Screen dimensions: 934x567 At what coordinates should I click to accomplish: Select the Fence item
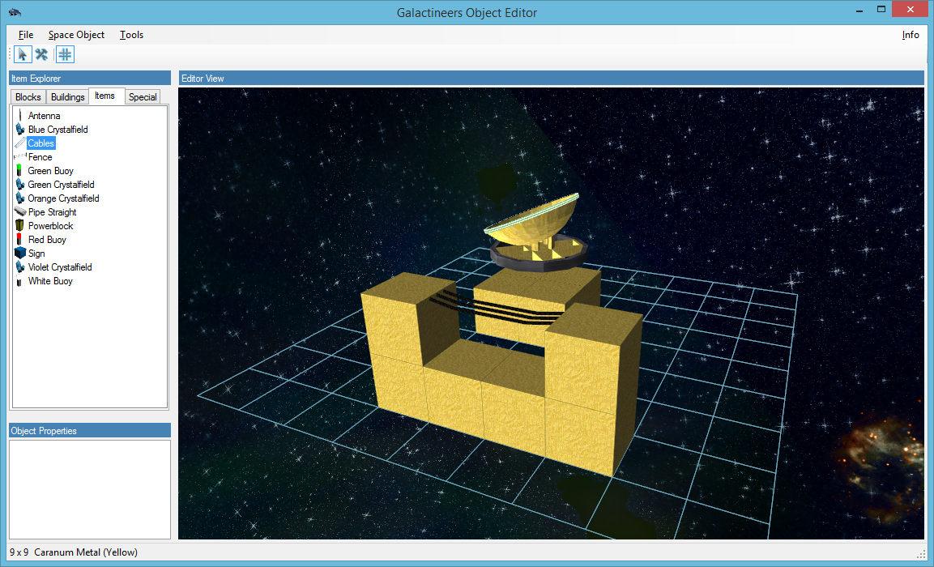click(40, 157)
